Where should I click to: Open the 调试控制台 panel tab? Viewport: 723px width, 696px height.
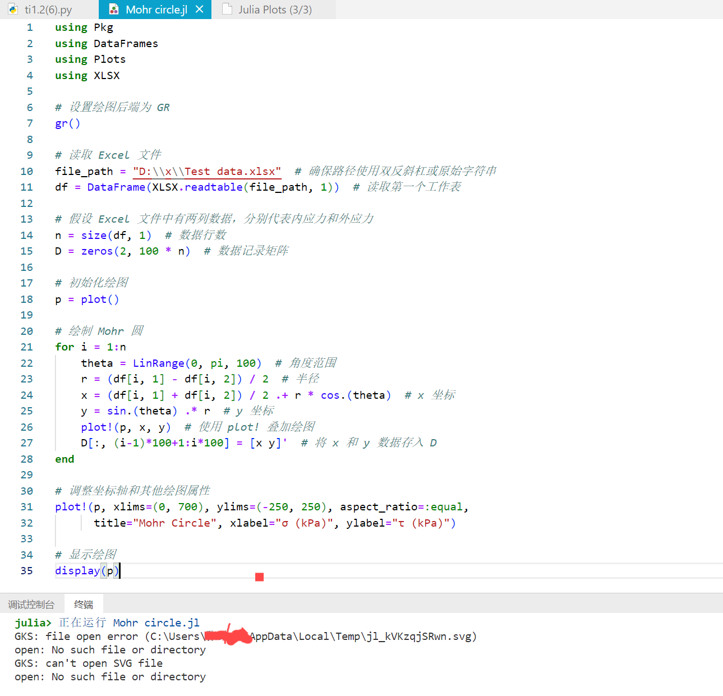pos(31,605)
